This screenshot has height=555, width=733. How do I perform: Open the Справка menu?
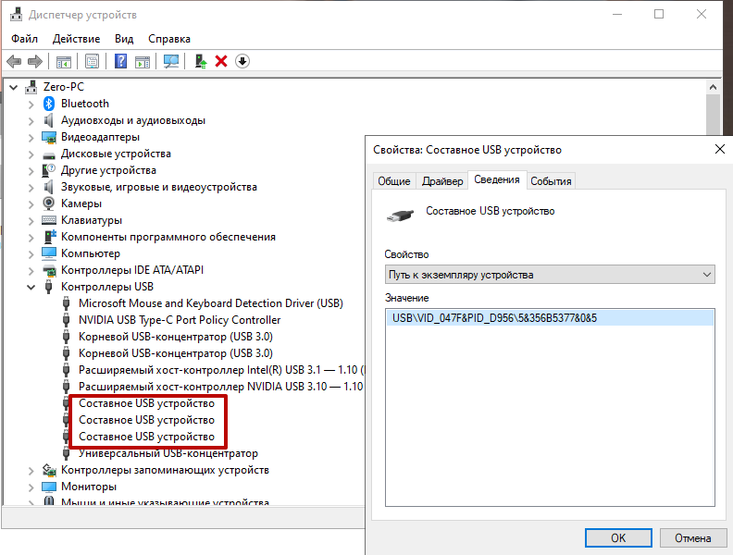pyautogui.click(x=169, y=39)
